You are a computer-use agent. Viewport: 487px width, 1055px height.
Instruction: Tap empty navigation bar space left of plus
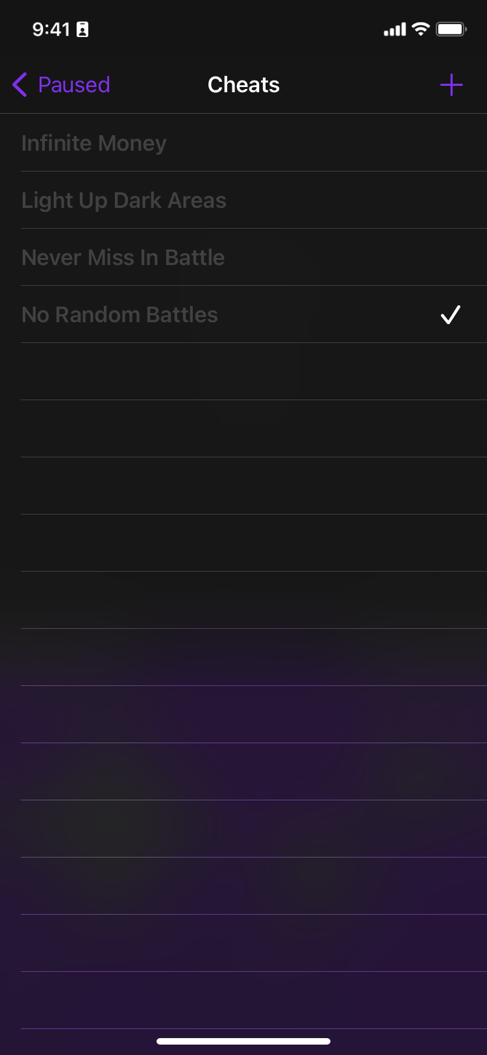(x=364, y=84)
